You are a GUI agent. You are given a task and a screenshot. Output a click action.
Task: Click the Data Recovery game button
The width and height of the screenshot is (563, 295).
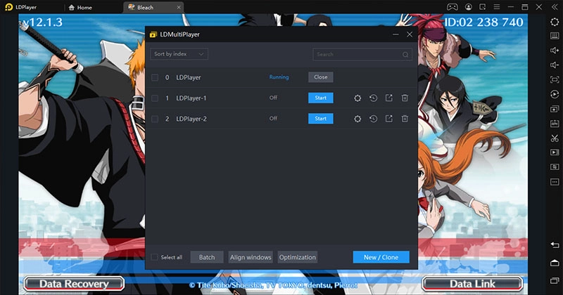pos(74,284)
